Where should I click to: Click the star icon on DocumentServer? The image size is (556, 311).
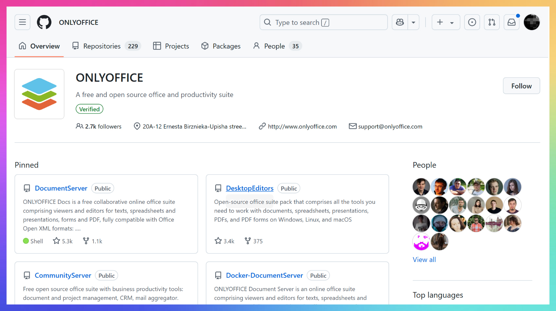click(x=57, y=241)
